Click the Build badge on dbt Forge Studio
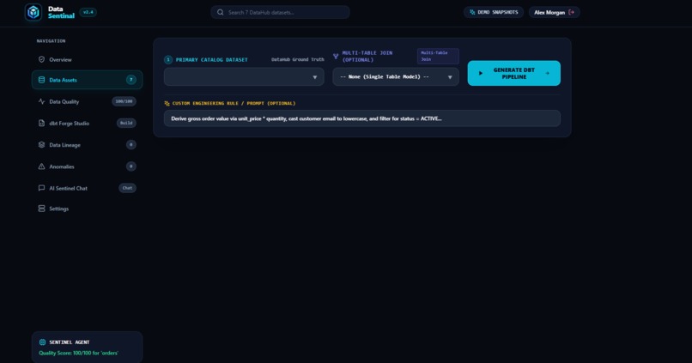 point(126,123)
